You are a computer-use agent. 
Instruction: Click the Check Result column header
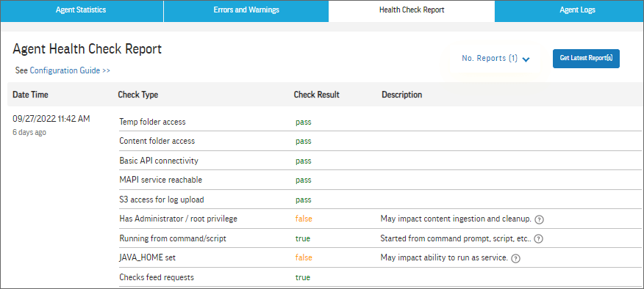317,95
